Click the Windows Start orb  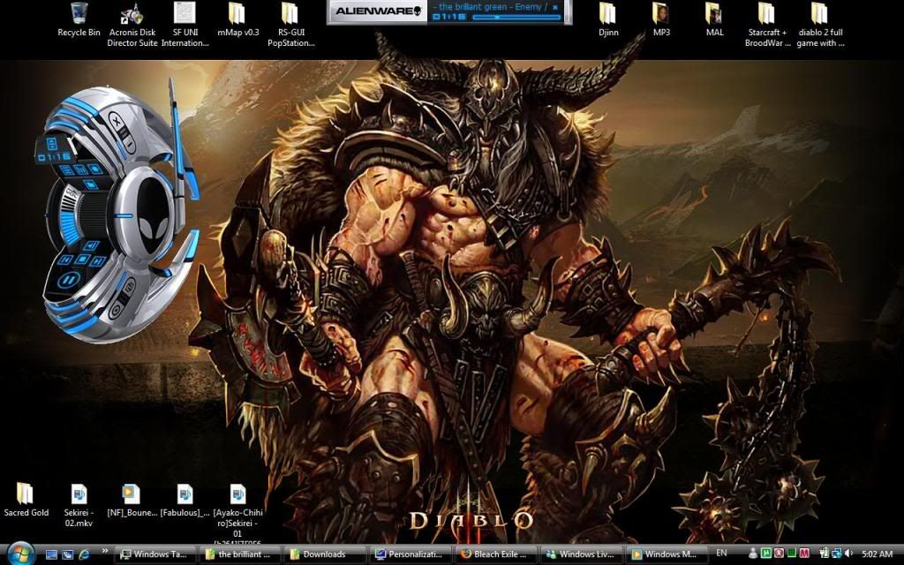[x=19, y=554]
